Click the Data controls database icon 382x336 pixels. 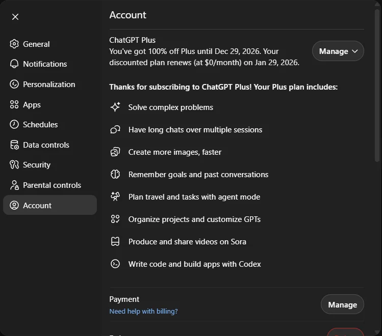14,145
